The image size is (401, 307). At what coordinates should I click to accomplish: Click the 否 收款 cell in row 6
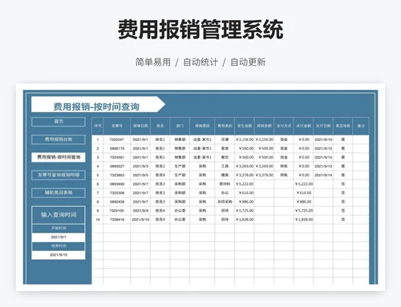pyautogui.click(x=343, y=184)
